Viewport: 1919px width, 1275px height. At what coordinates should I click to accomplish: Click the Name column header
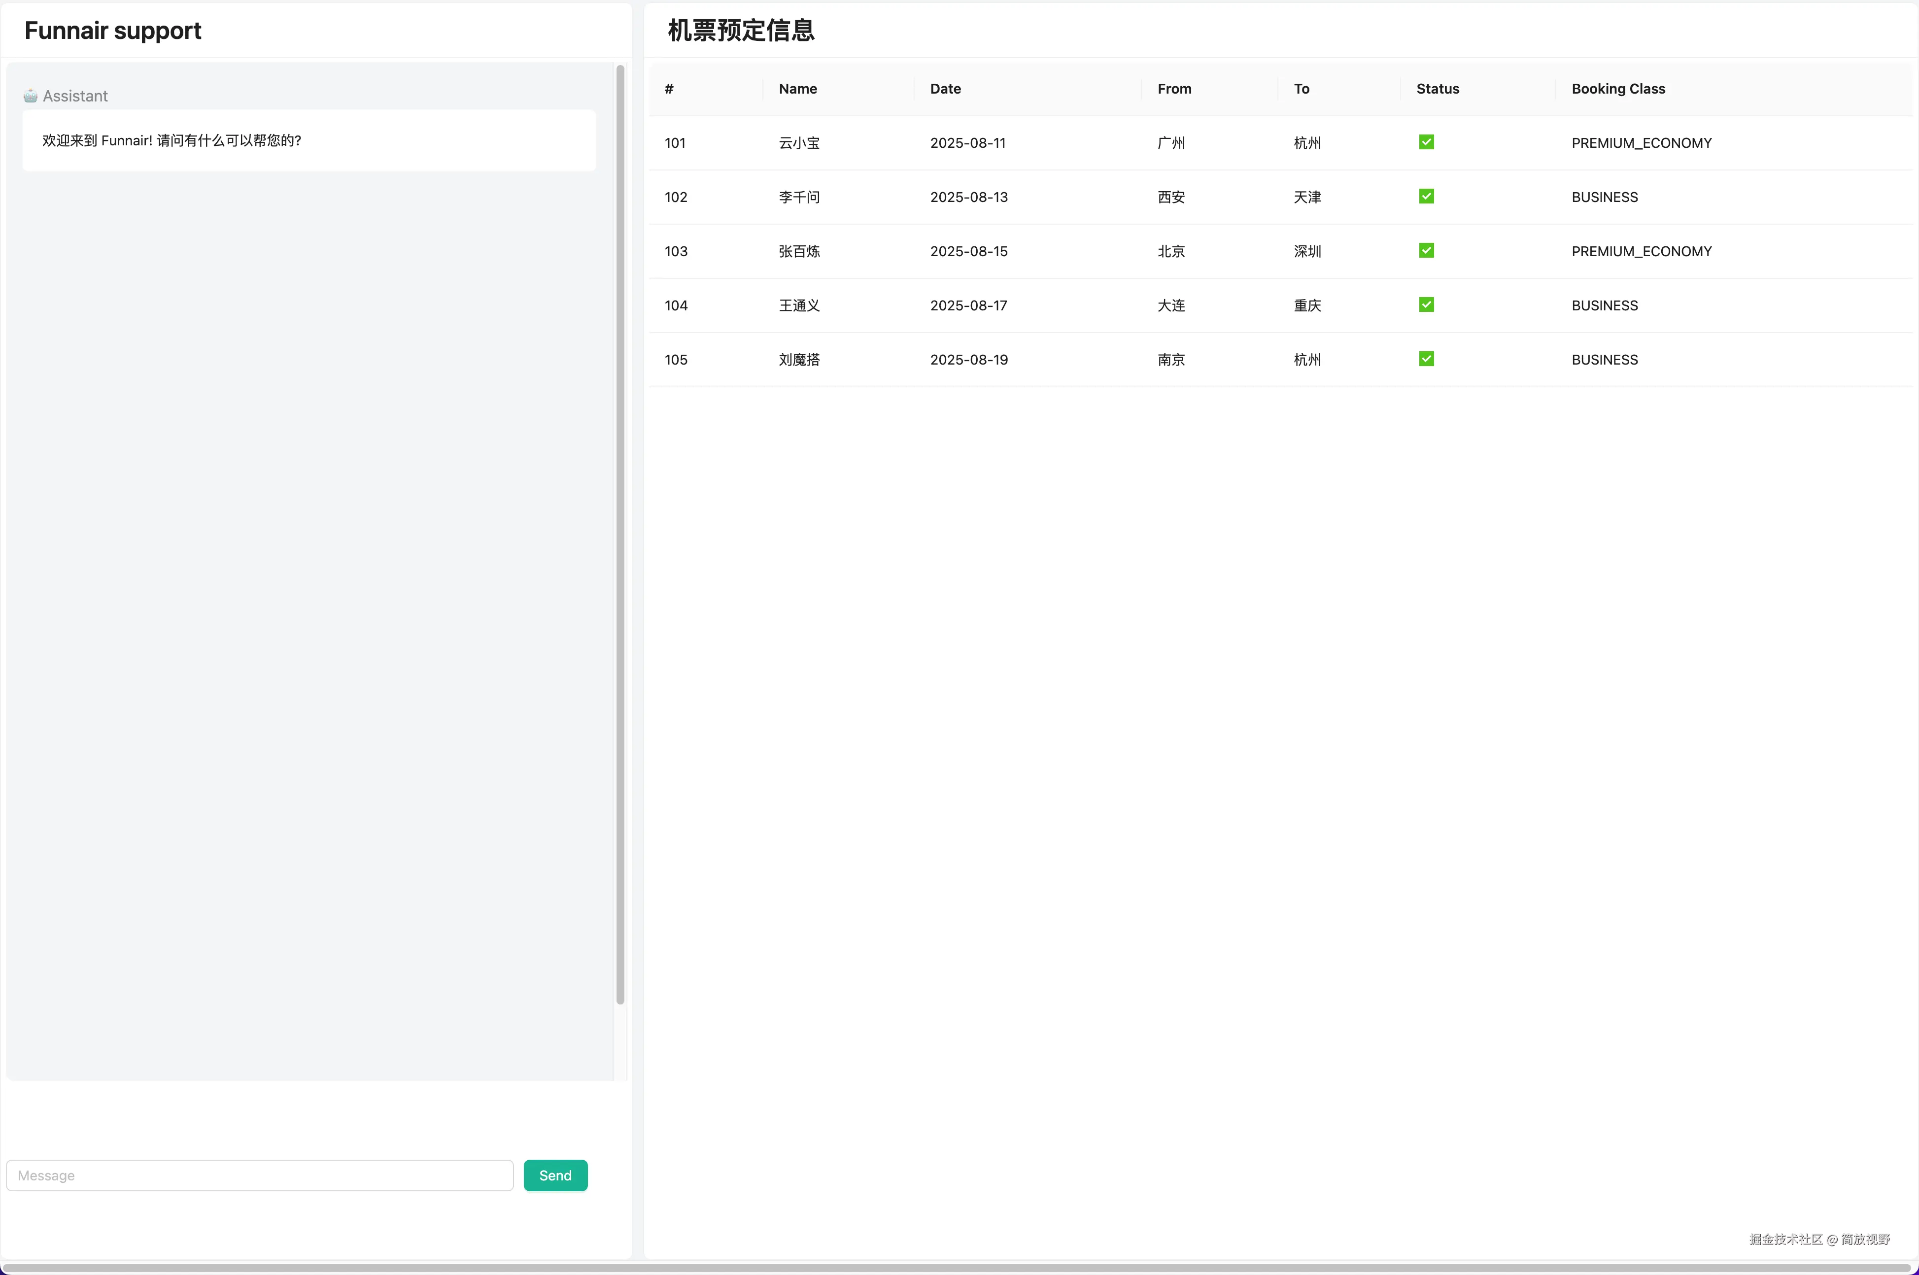(798, 89)
